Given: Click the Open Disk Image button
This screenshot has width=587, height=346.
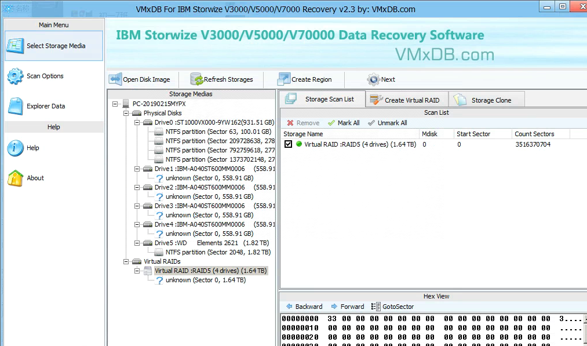Looking at the screenshot, I should [x=140, y=79].
